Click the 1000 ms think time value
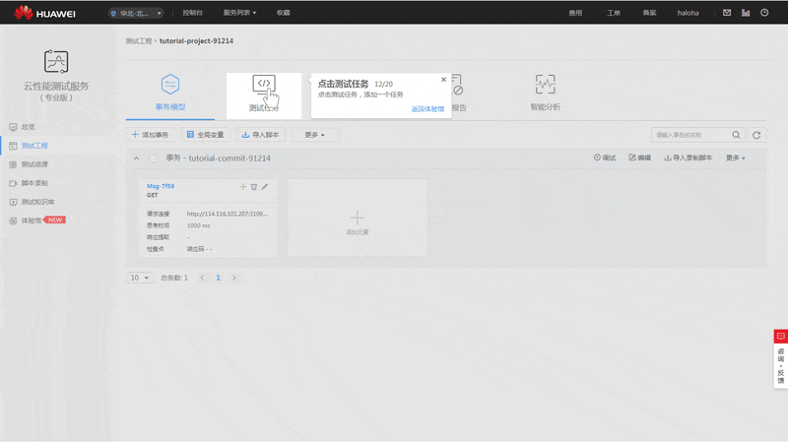The width and height of the screenshot is (788, 442). click(199, 225)
